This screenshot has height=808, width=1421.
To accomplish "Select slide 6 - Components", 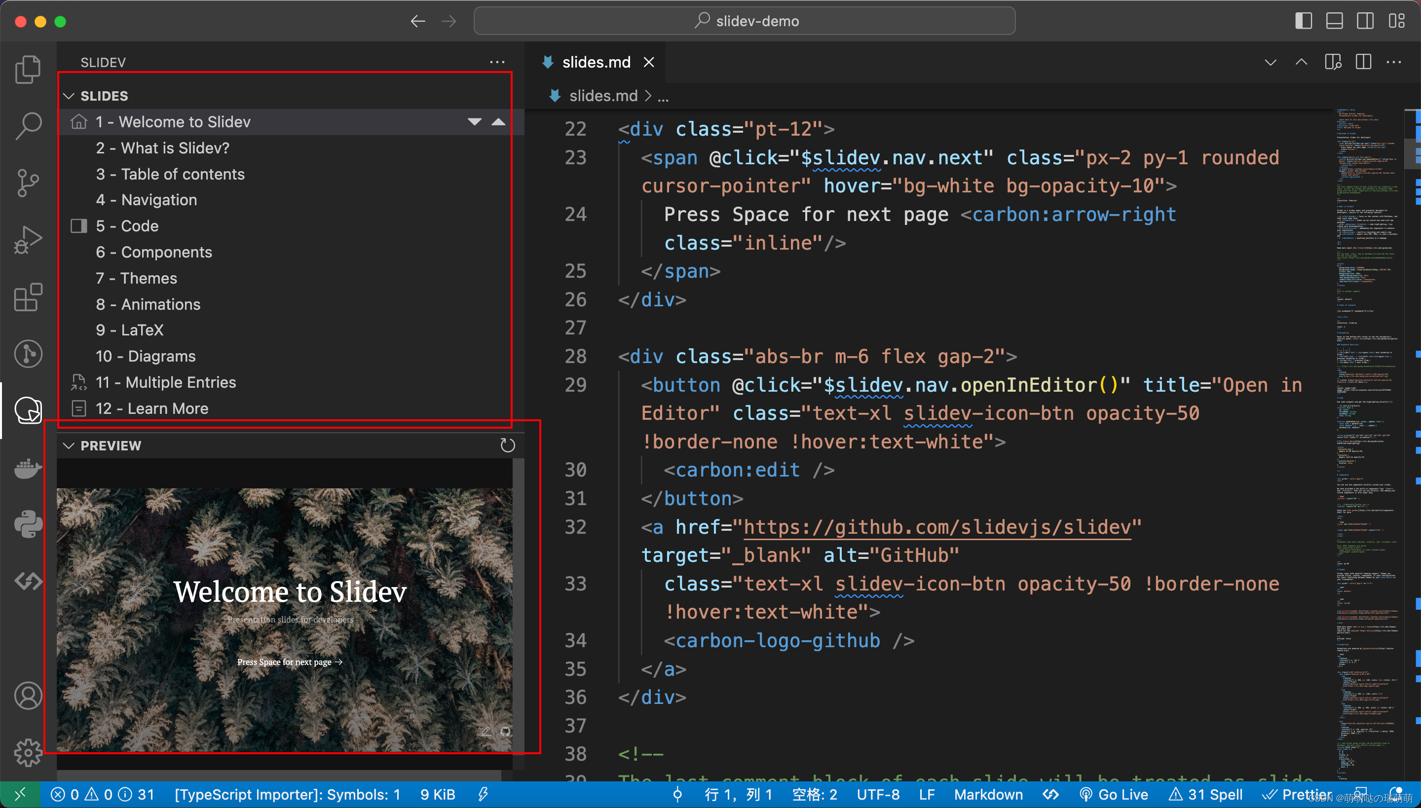I will (291, 252).
